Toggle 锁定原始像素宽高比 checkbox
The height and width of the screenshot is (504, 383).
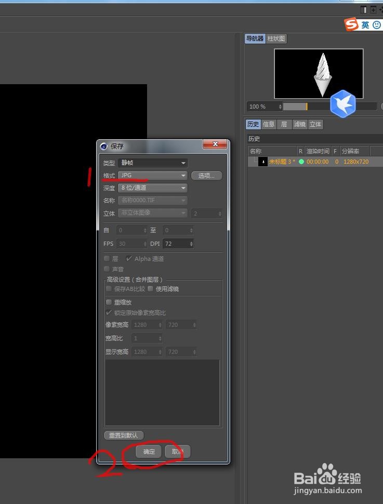109,312
